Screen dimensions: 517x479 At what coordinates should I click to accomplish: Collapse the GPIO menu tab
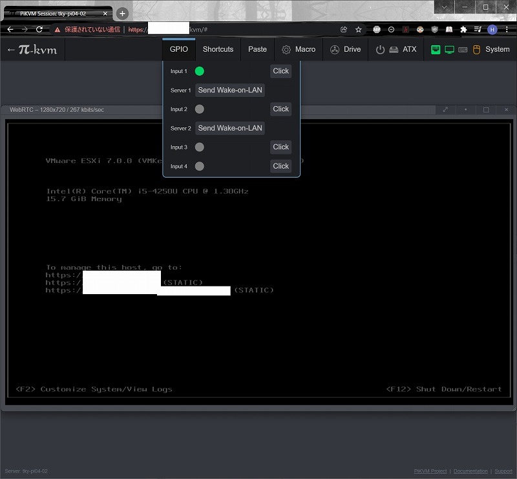click(179, 49)
